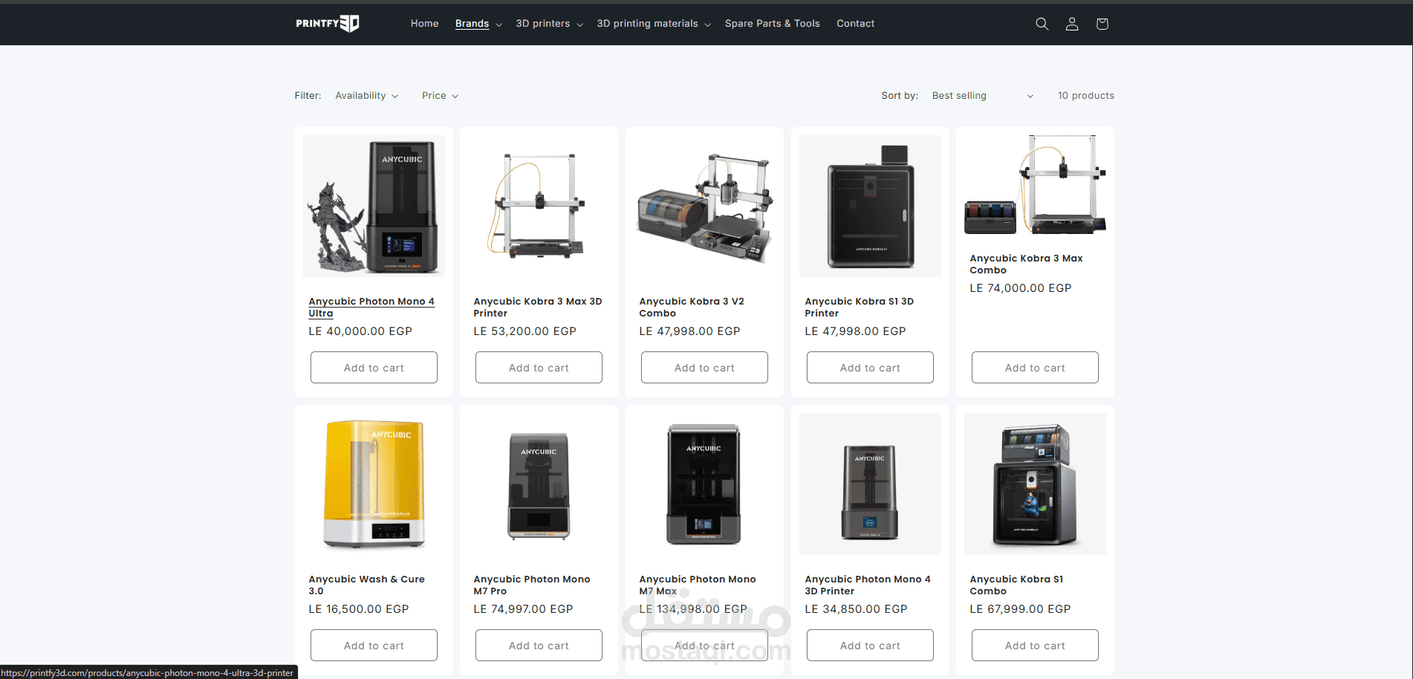Image resolution: width=1413 pixels, height=679 pixels.
Task: Open Anycubic Kobra 3 V2 Combo link
Action: tap(692, 307)
